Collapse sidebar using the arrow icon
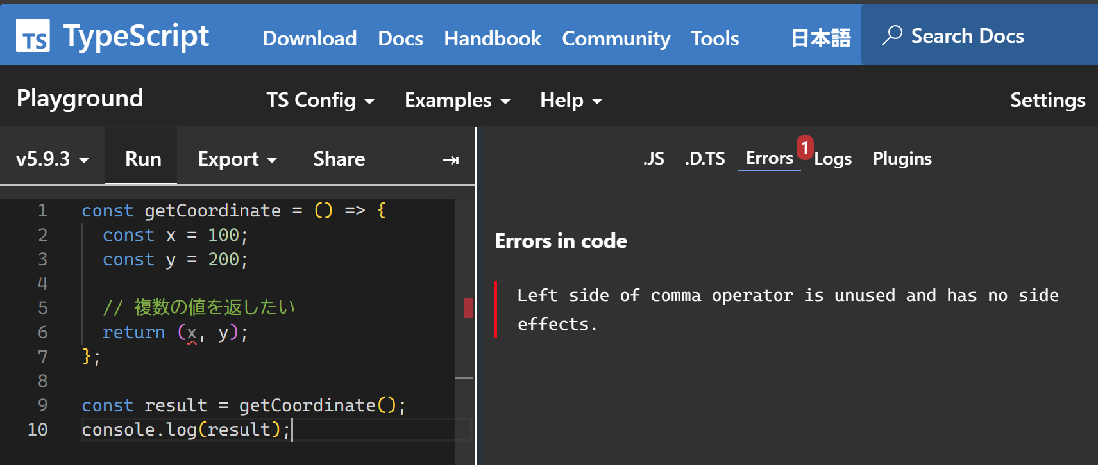The image size is (1098, 465). (450, 159)
